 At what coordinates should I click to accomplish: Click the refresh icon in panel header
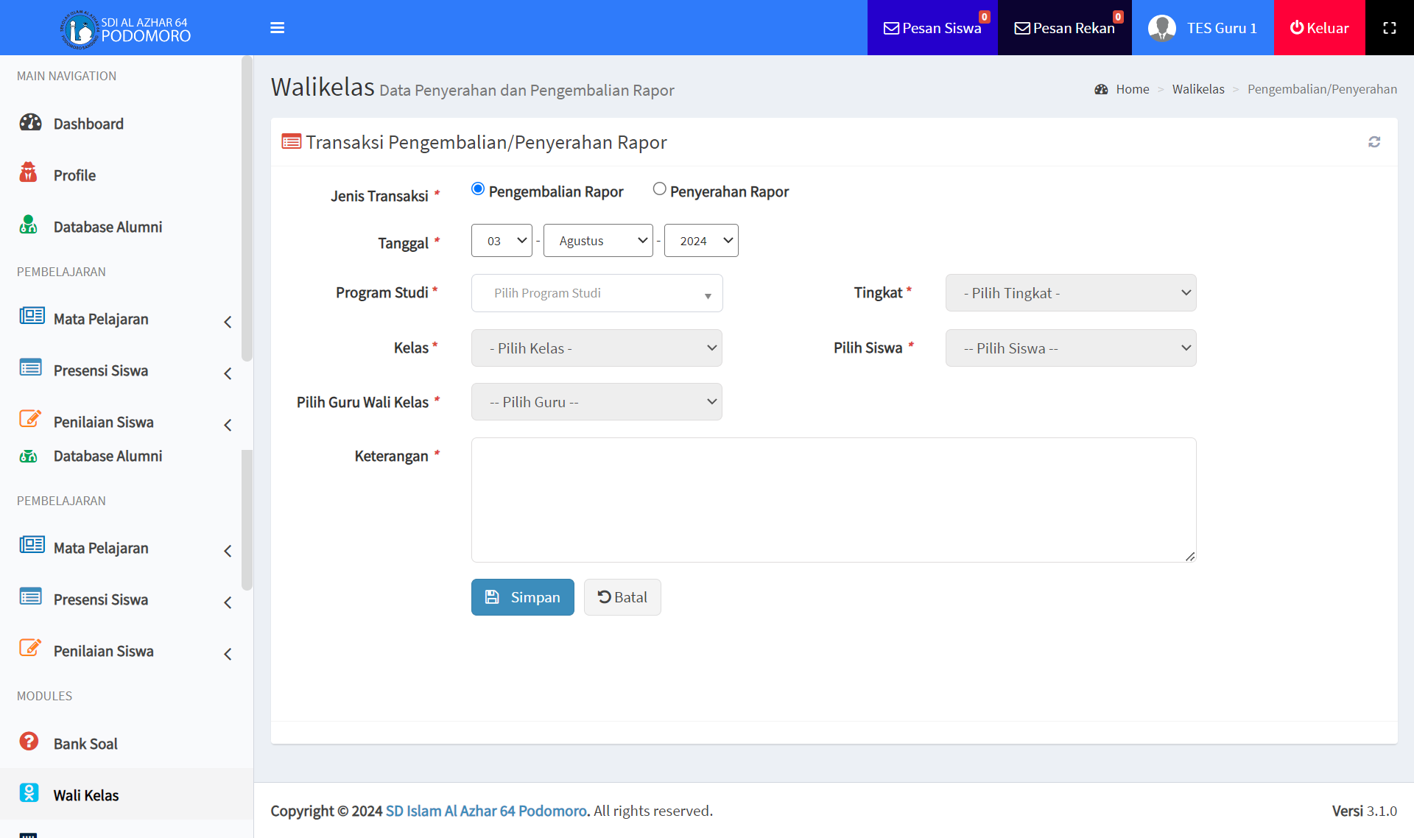pos(1373,142)
